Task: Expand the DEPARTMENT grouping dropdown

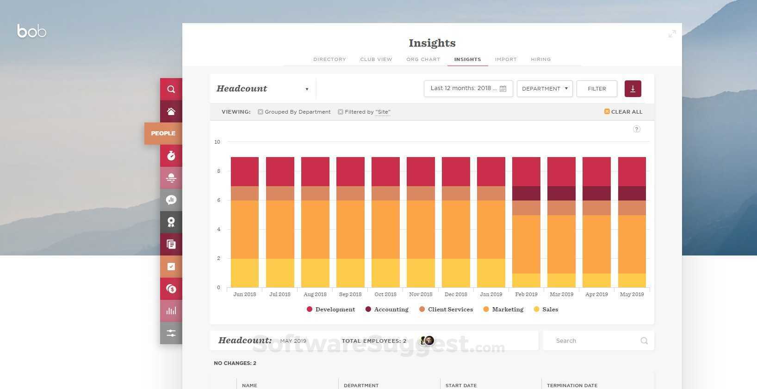Action: tap(545, 89)
